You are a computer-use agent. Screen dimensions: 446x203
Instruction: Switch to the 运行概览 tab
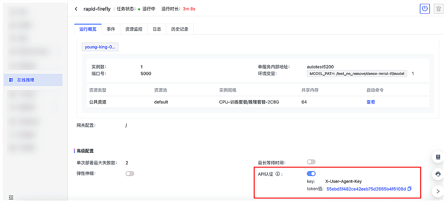[88, 29]
